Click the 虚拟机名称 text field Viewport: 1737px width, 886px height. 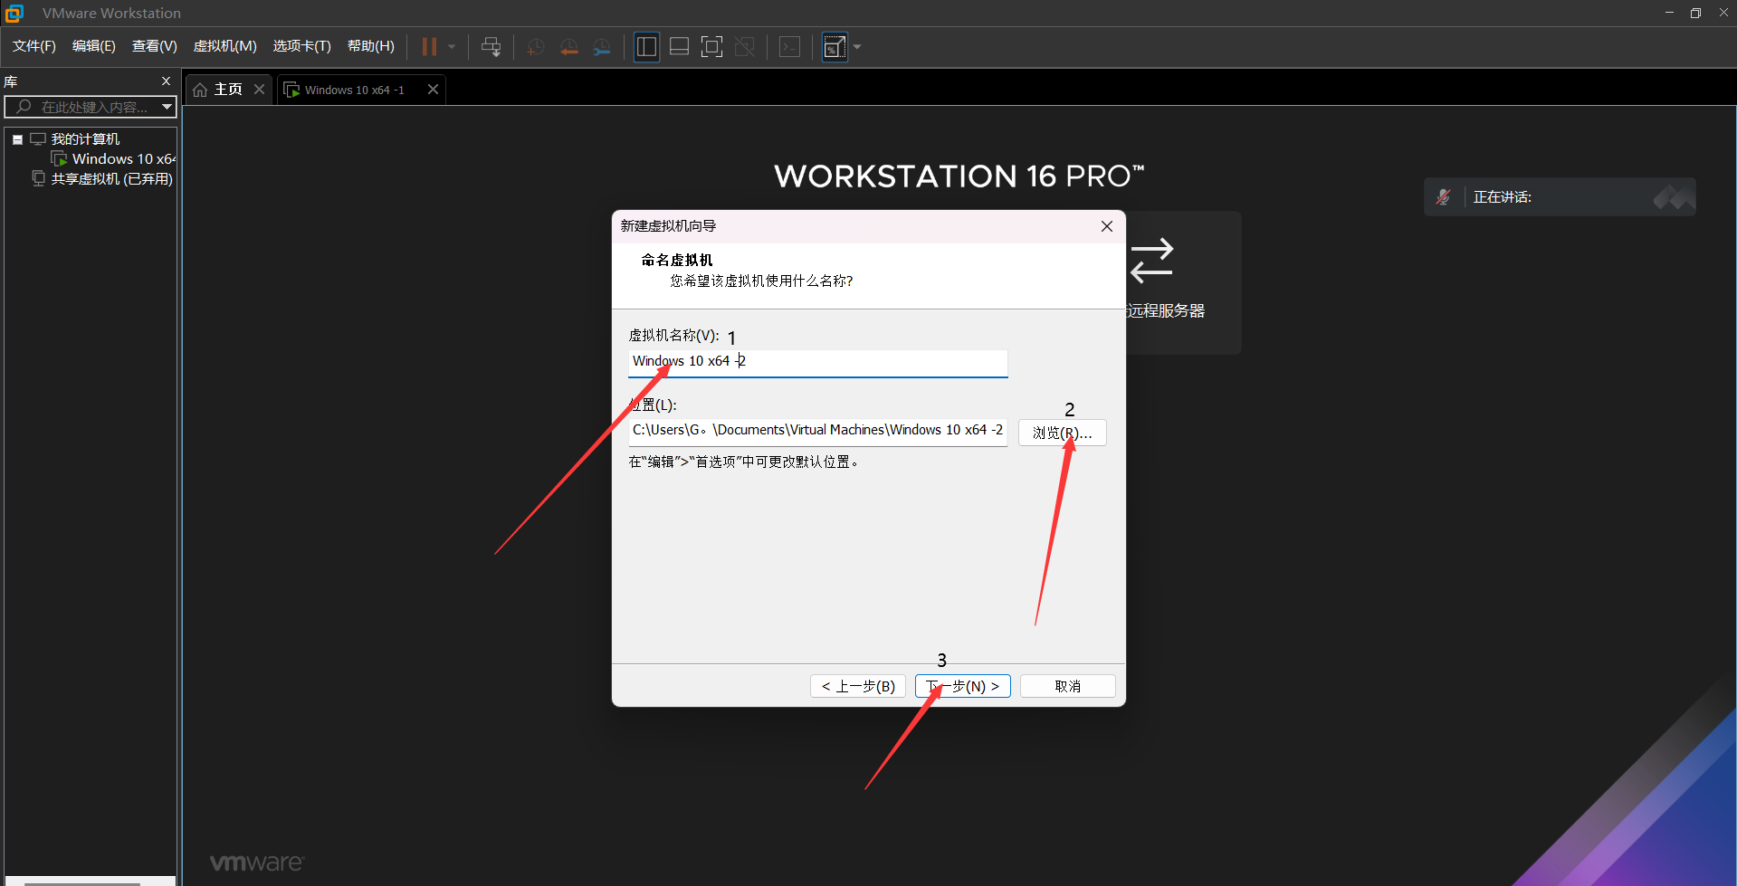click(818, 362)
